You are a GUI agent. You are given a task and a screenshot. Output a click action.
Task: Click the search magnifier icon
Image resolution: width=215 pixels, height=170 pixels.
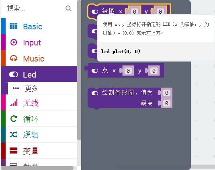coord(68,8)
